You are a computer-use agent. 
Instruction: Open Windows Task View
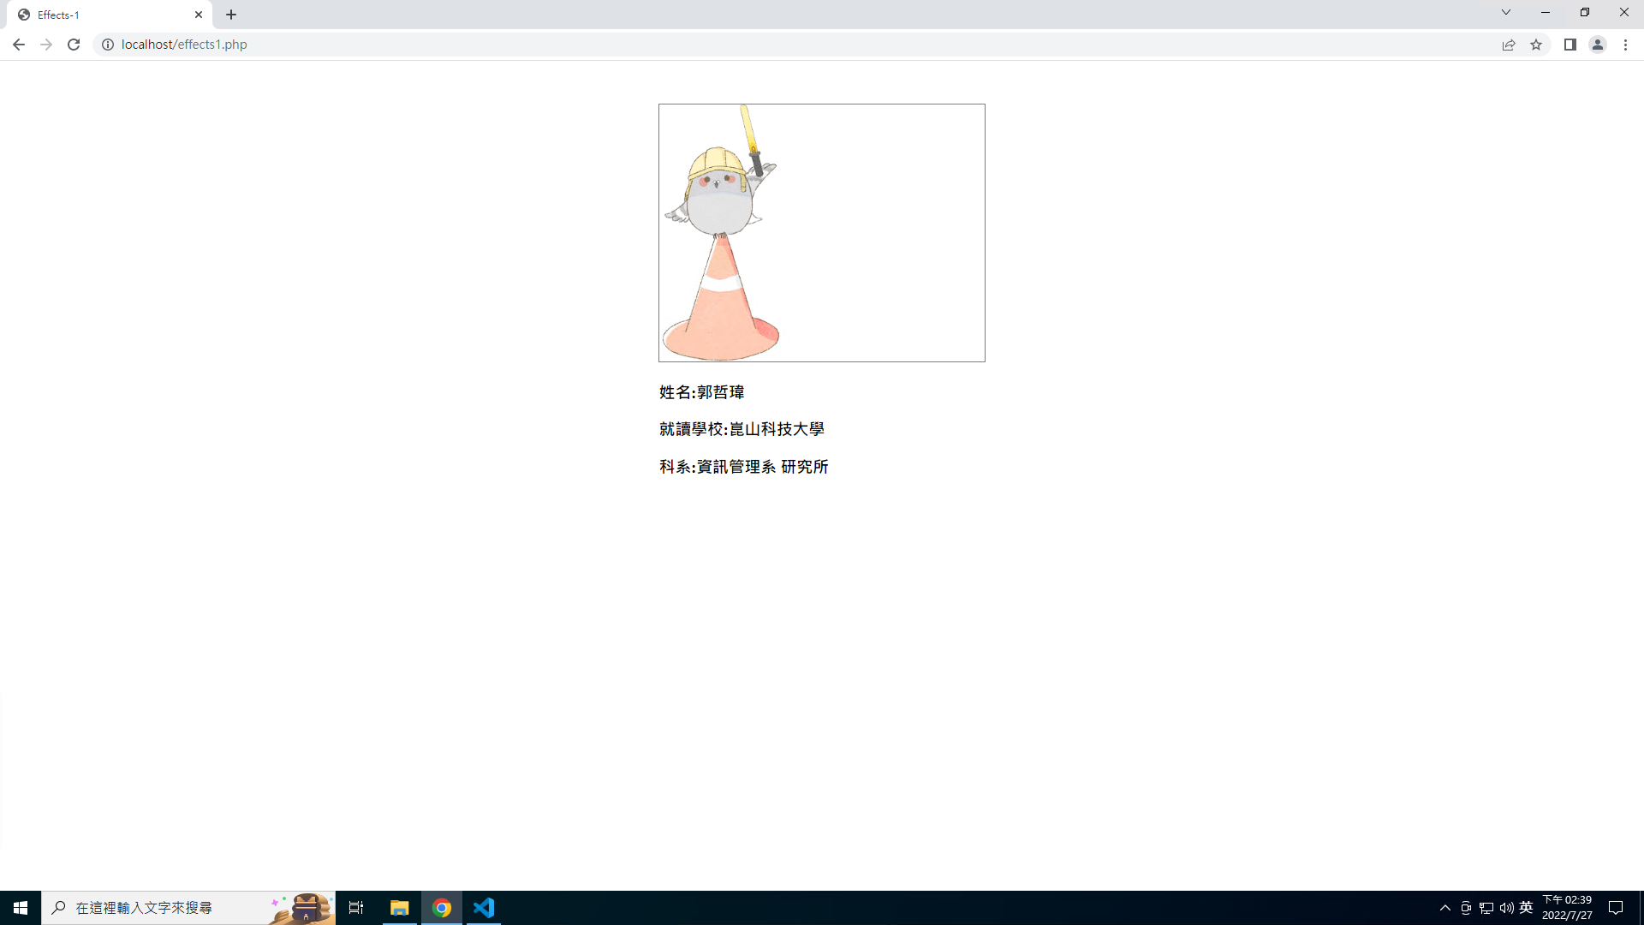click(356, 908)
